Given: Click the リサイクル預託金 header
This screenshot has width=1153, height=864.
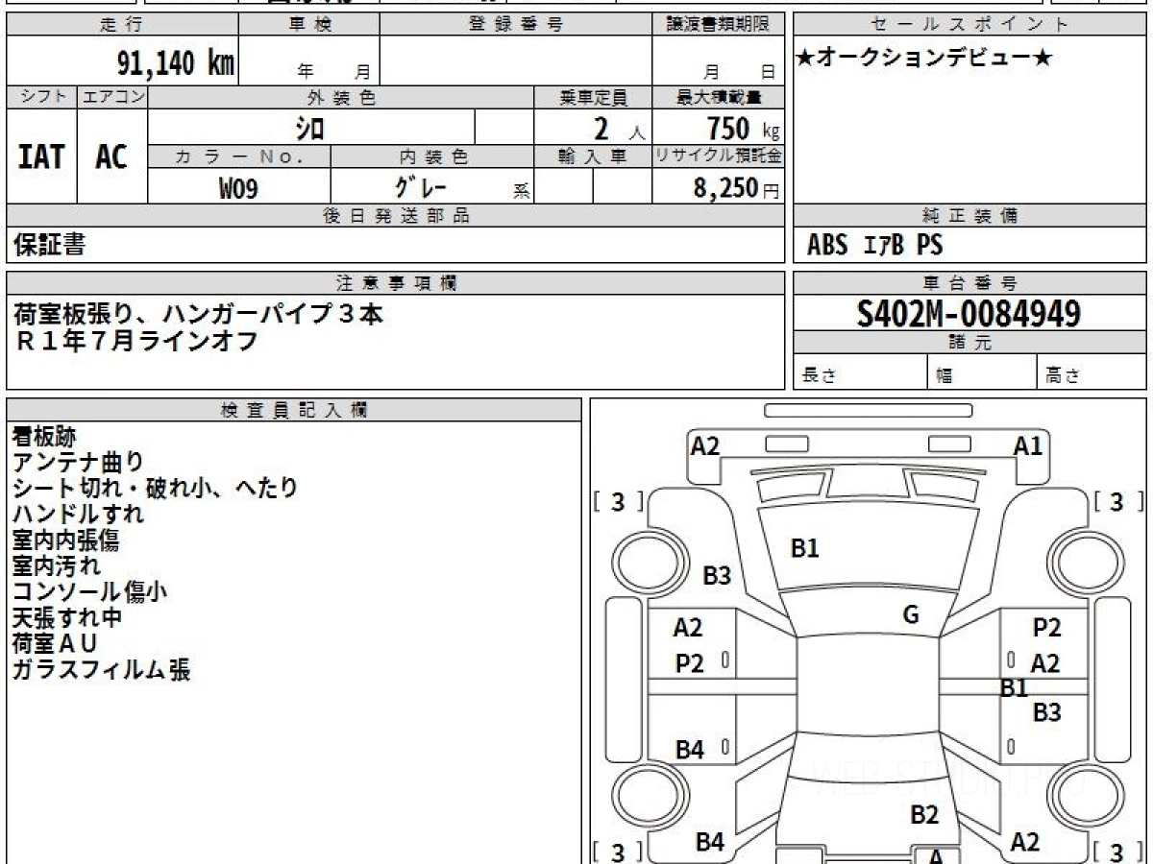Looking at the screenshot, I should pos(718,156).
